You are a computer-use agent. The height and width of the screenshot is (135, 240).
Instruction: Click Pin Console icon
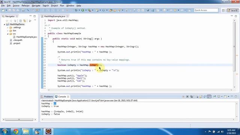pos(214,97)
